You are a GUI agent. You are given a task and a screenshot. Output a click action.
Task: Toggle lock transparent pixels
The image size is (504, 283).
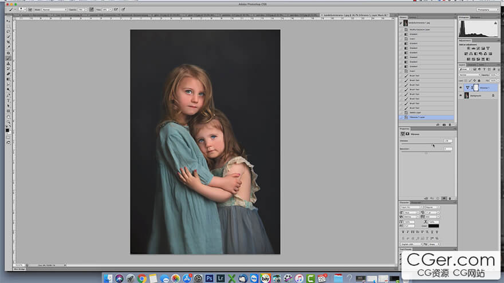pyautogui.click(x=466, y=81)
